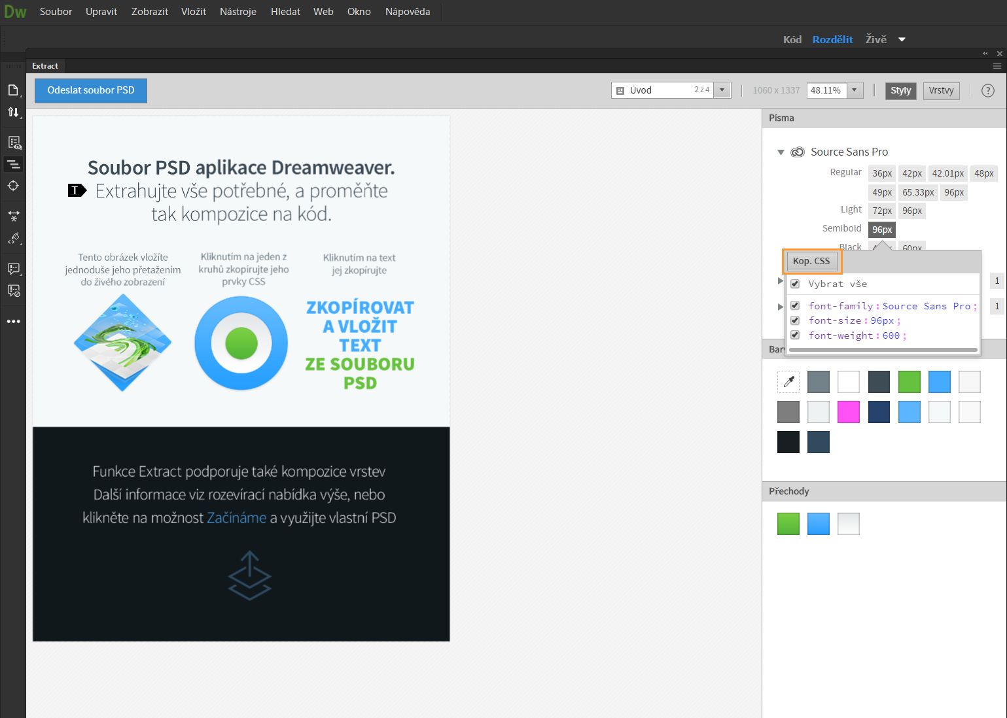
Task: Switch to Kód view
Action: point(792,39)
